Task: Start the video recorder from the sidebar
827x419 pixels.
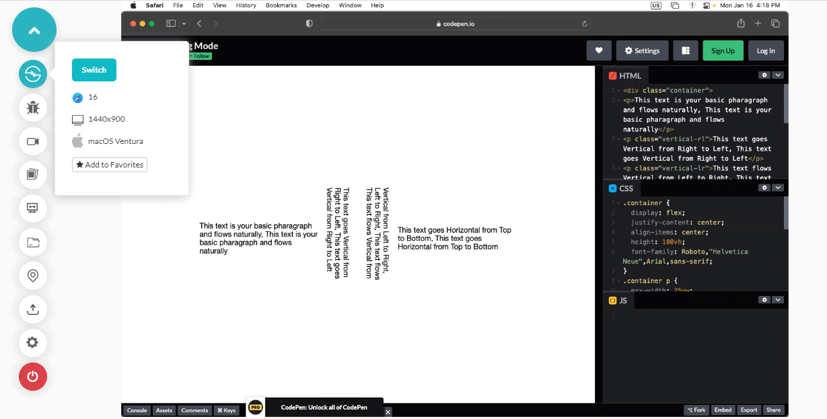Action: 33,141
